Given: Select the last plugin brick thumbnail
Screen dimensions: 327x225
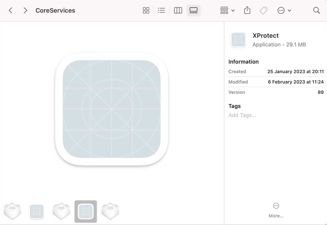Looking at the screenshot, I should tap(110, 211).
